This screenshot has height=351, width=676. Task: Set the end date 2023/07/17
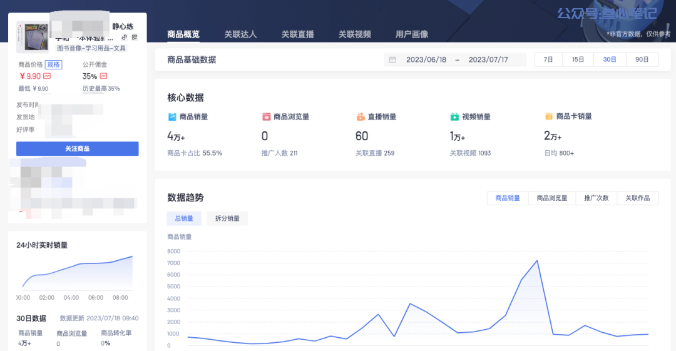tap(488, 60)
